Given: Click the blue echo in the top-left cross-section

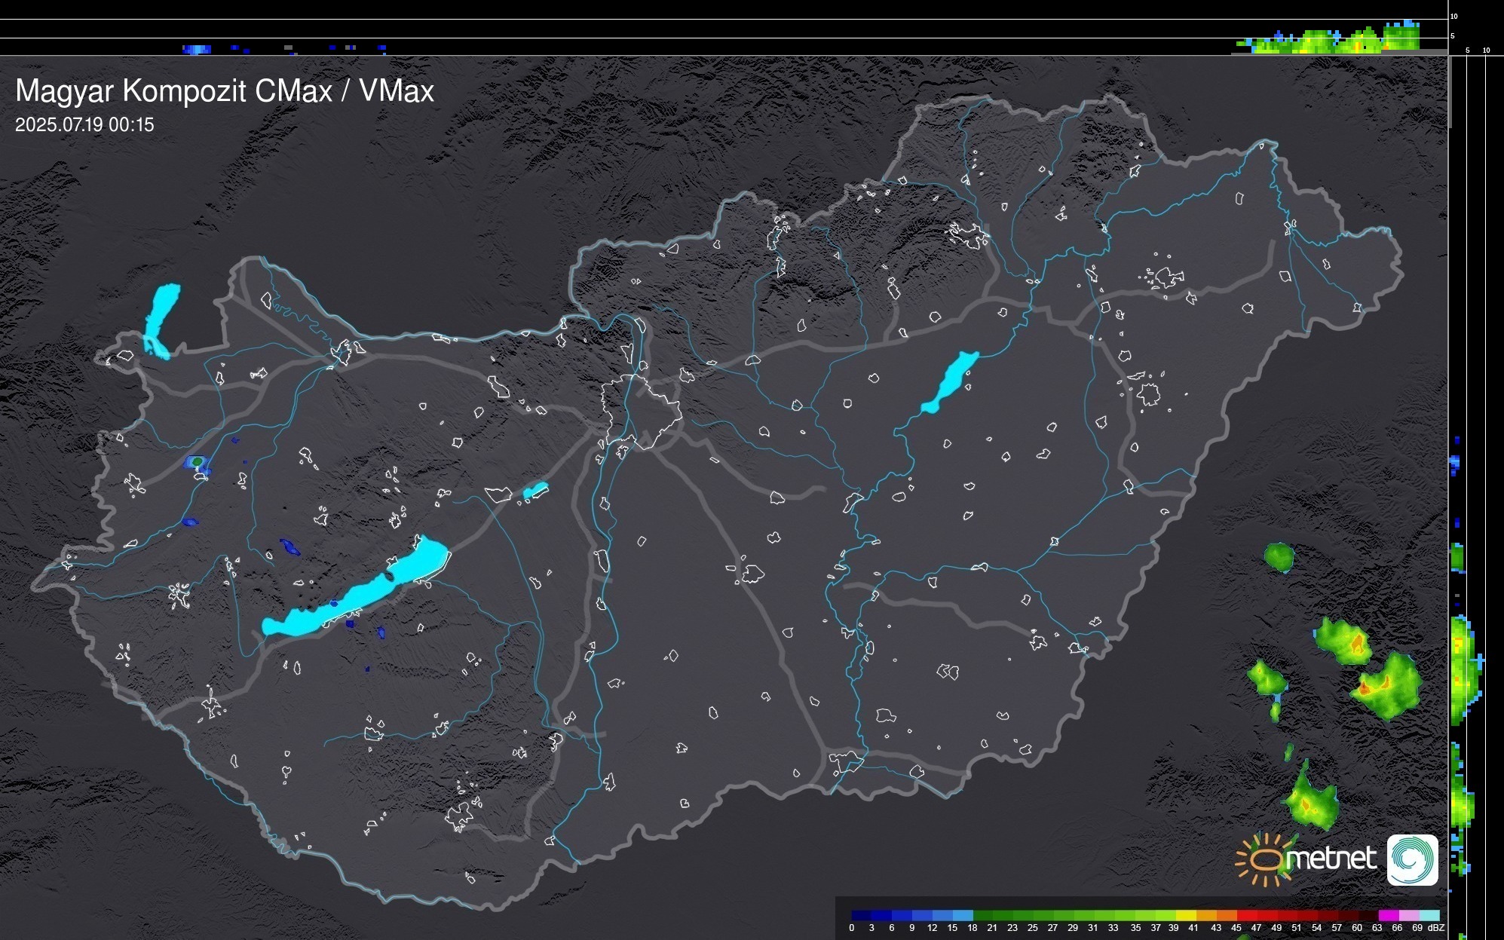Looking at the screenshot, I should (x=197, y=50).
